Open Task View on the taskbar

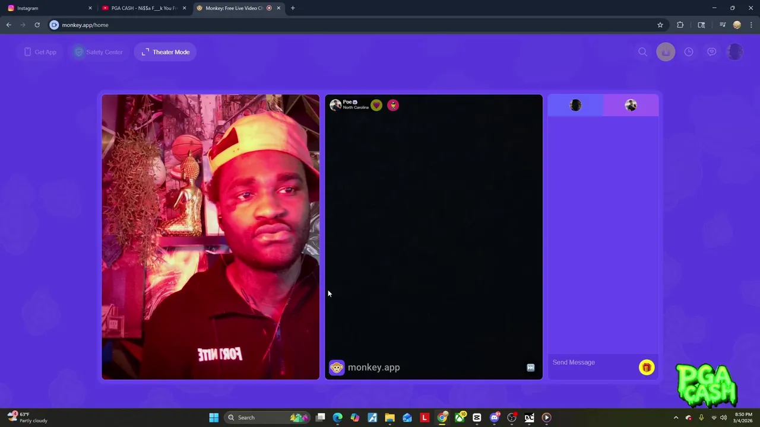point(321,418)
